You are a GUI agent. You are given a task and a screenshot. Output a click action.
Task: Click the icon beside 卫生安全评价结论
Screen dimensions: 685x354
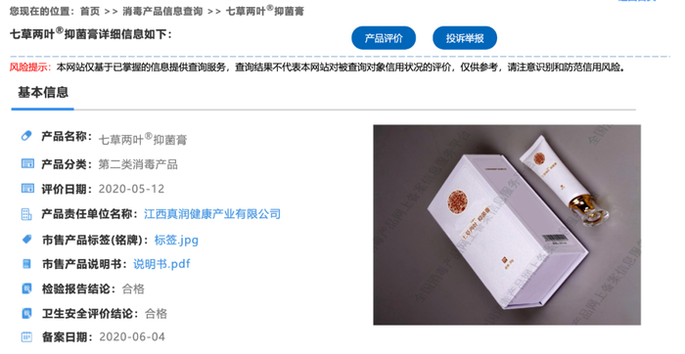coord(26,313)
